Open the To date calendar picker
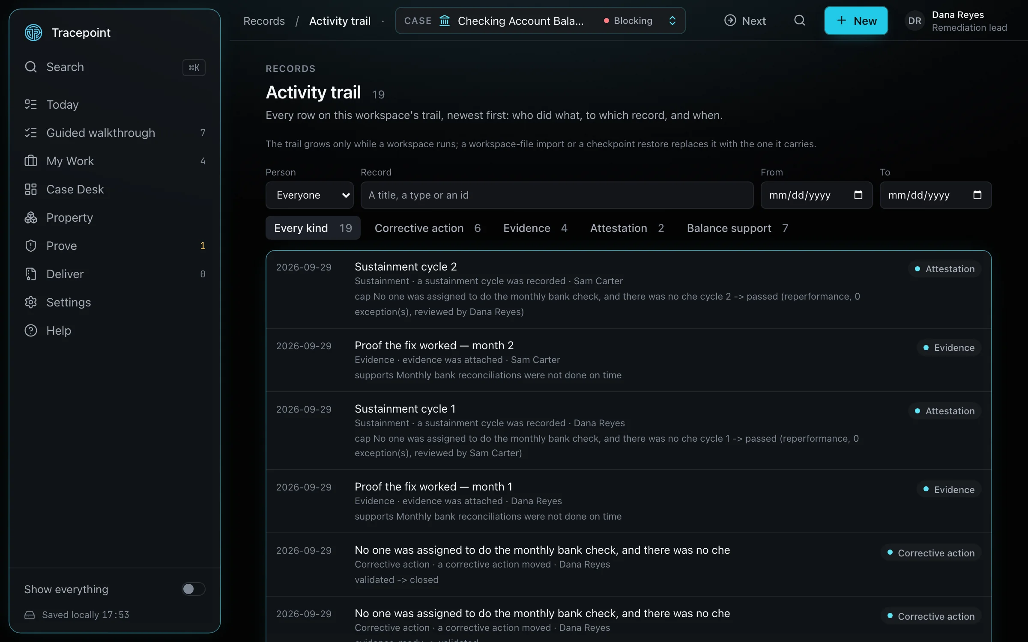 977,195
